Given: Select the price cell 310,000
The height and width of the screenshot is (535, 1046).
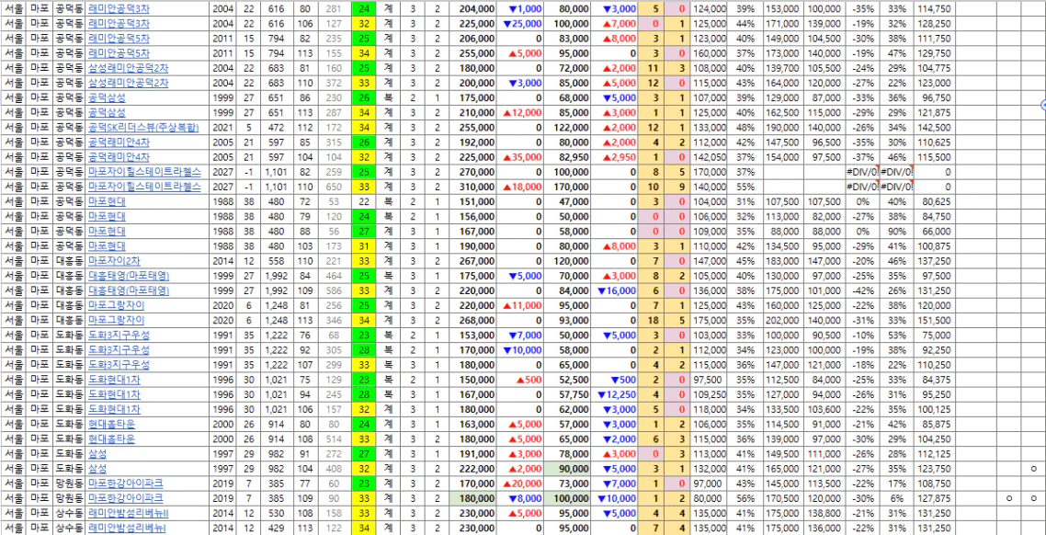Looking at the screenshot, I should pos(473,186).
